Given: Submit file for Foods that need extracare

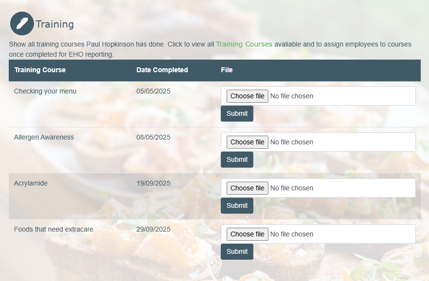Looking at the screenshot, I should pos(237,251).
